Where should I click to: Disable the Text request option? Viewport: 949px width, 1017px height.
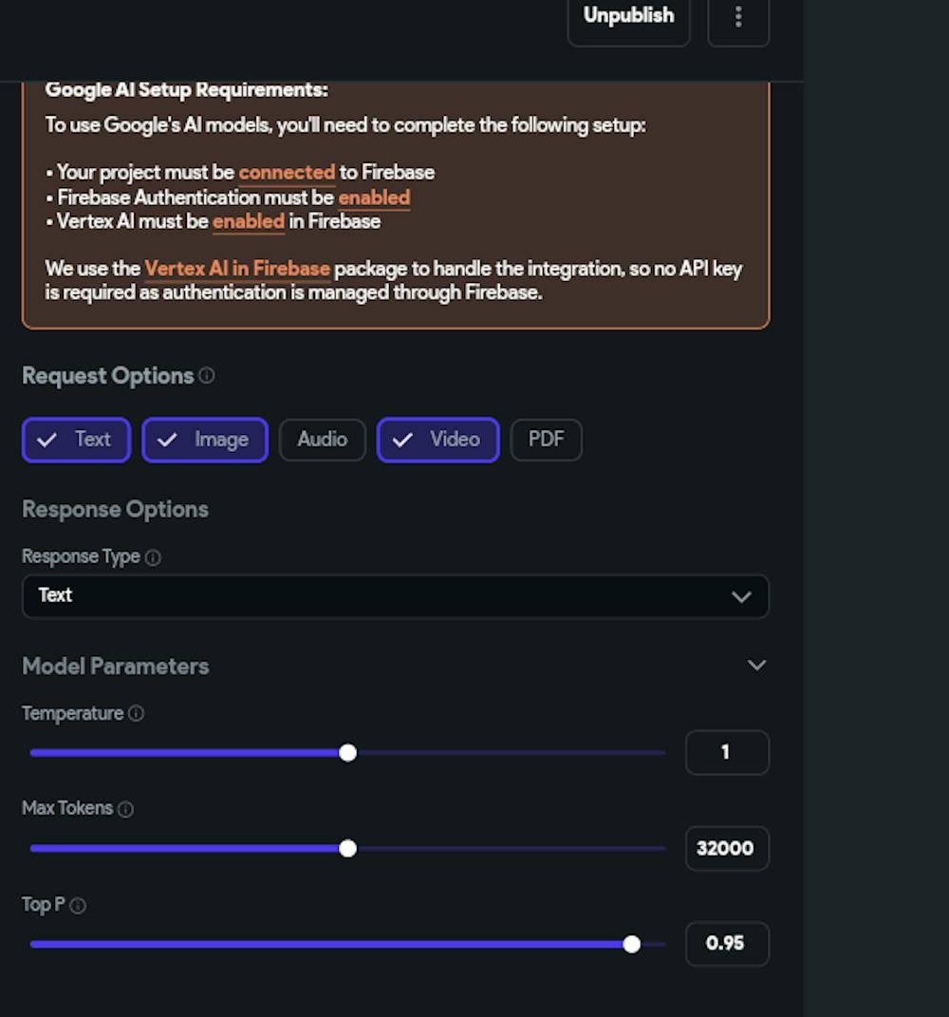tap(76, 440)
